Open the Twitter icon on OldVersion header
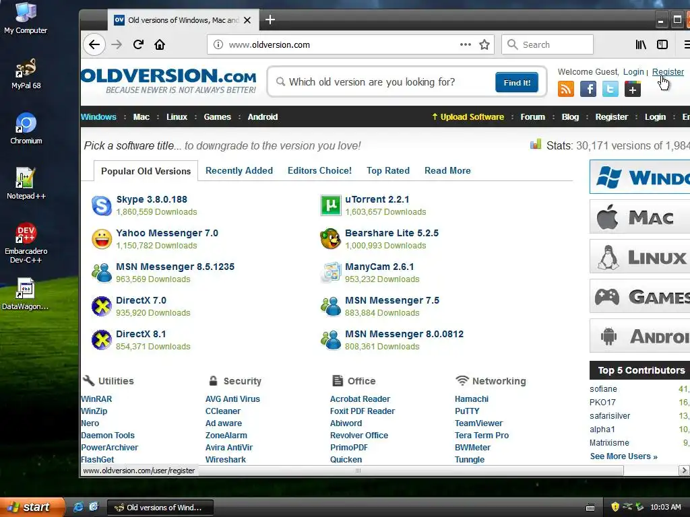Image resolution: width=690 pixels, height=517 pixels. (x=610, y=90)
